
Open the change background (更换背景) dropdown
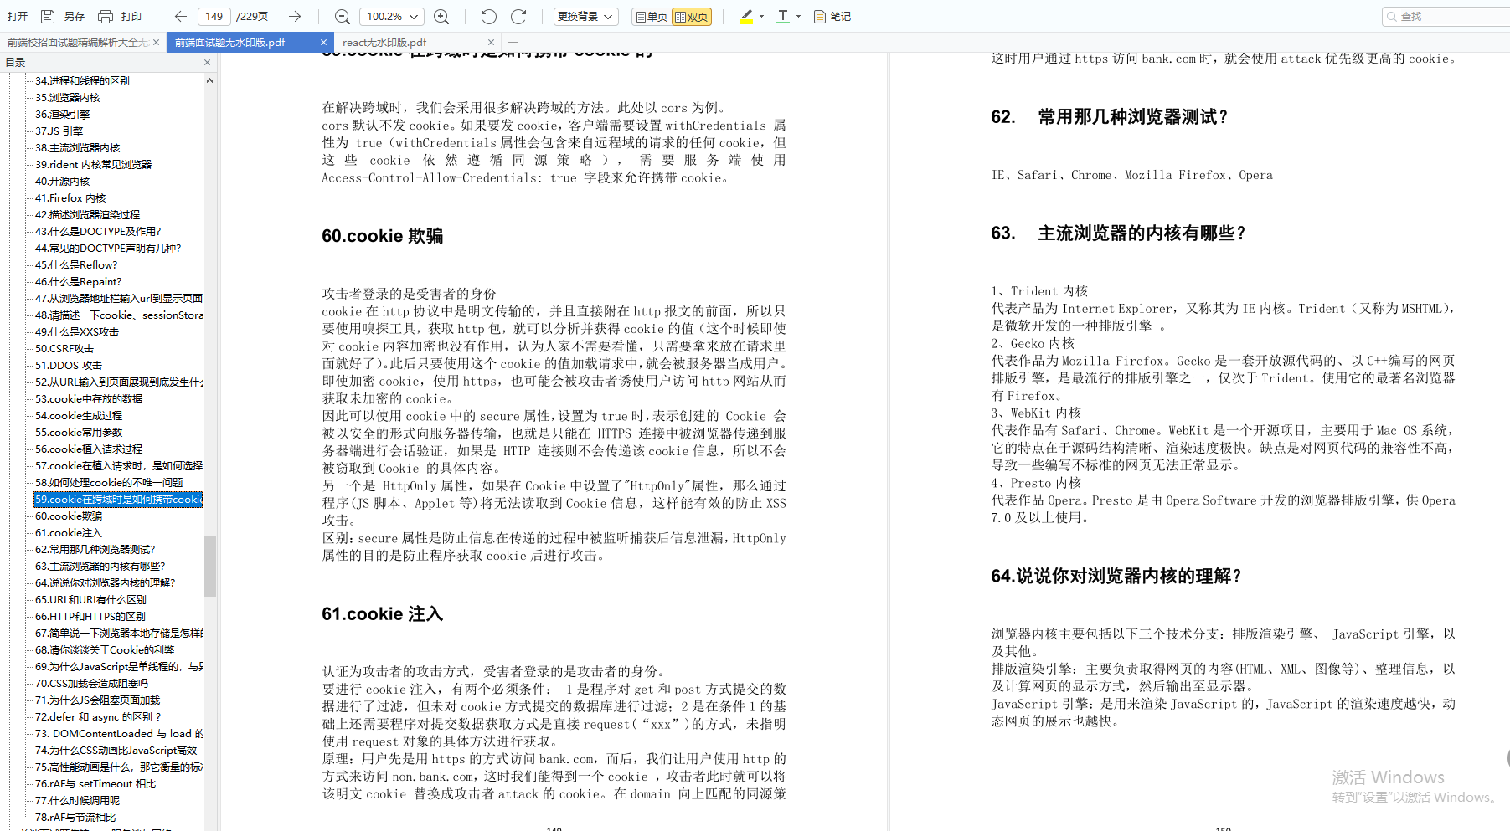point(586,16)
